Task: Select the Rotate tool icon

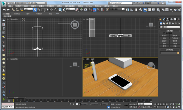Action: click(x=56, y=10)
